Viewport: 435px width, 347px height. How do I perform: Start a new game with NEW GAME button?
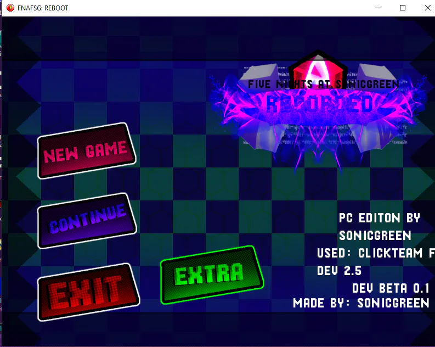(x=87, y=151)
